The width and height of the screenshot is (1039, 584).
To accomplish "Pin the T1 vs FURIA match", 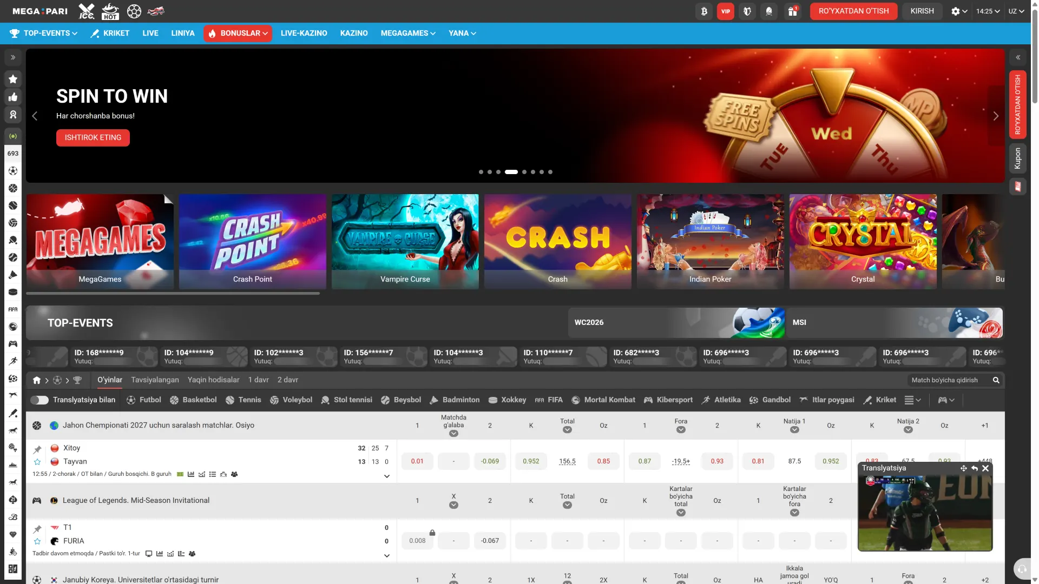I will 37,529.
